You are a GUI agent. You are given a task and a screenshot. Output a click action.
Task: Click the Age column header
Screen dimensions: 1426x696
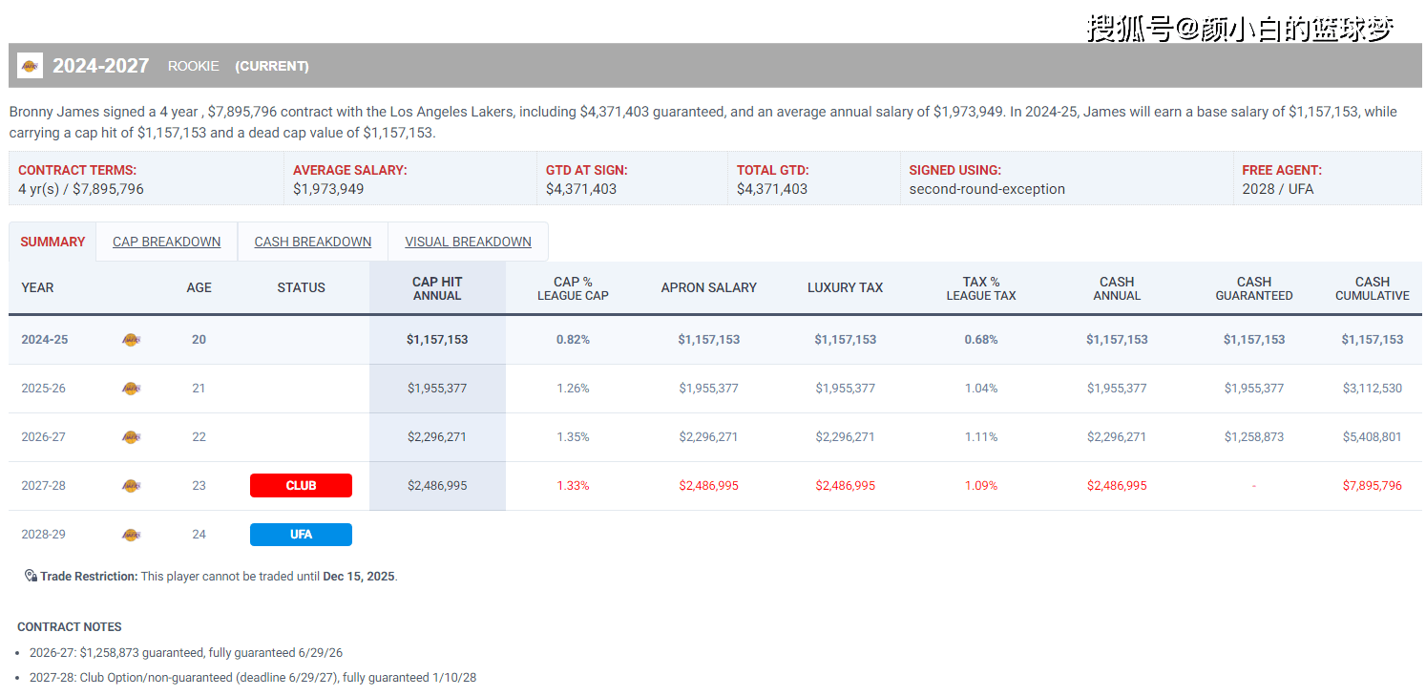point(199,287)
